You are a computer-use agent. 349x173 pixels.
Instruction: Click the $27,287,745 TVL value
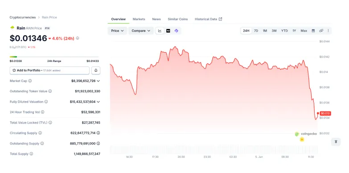pyautogui.click(x=91, y=123)
